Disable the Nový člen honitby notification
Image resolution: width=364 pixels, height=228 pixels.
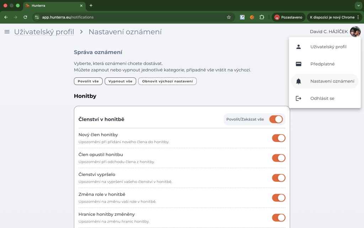click(278, 138)
